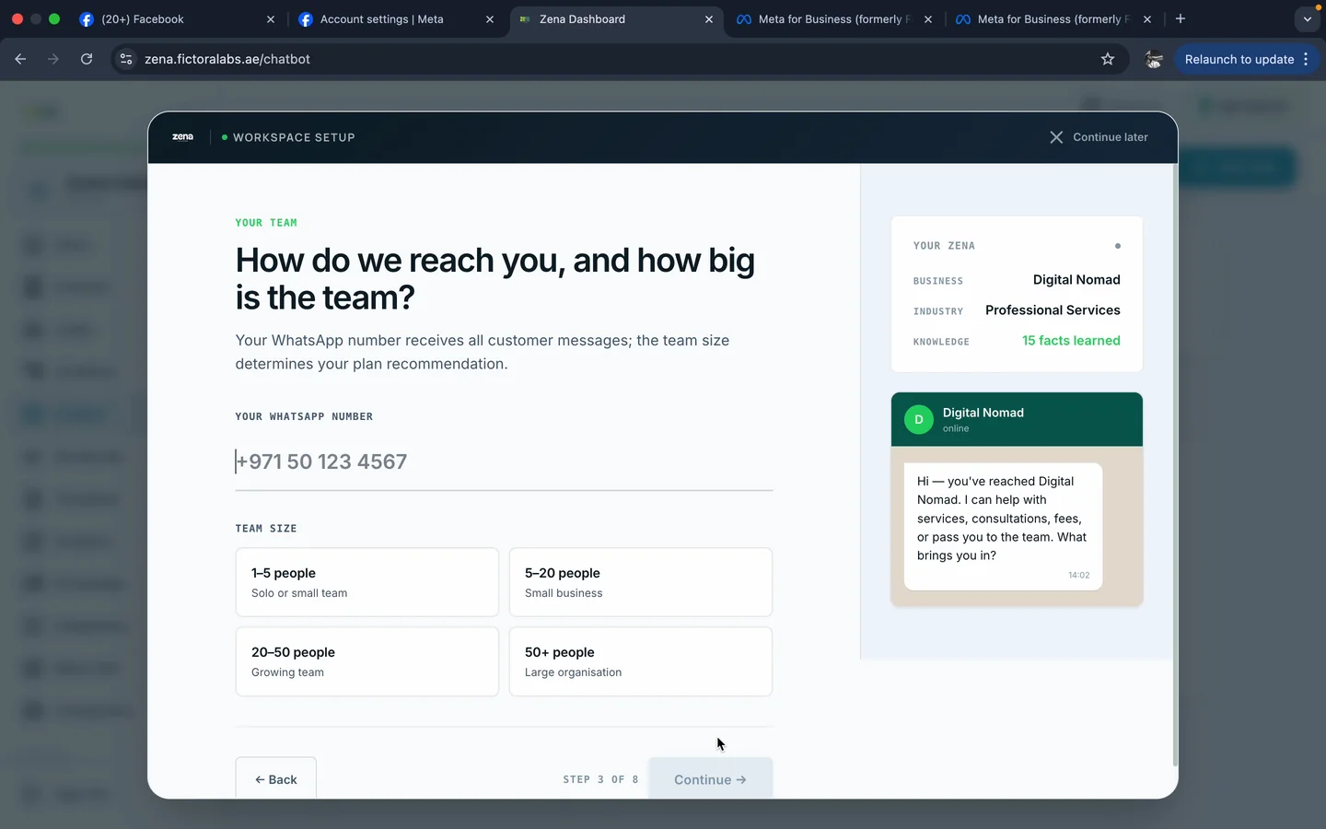Click the Digital Nomad business value

point(1076,280)
